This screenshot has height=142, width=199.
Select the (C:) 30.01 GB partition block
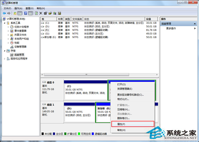point(86,90)
